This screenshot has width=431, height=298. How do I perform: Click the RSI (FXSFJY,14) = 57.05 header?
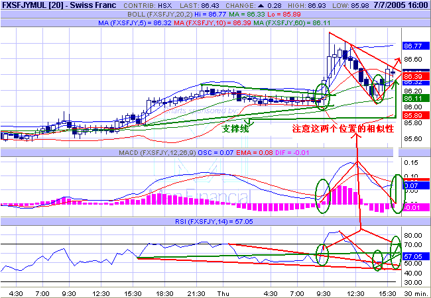214,221
